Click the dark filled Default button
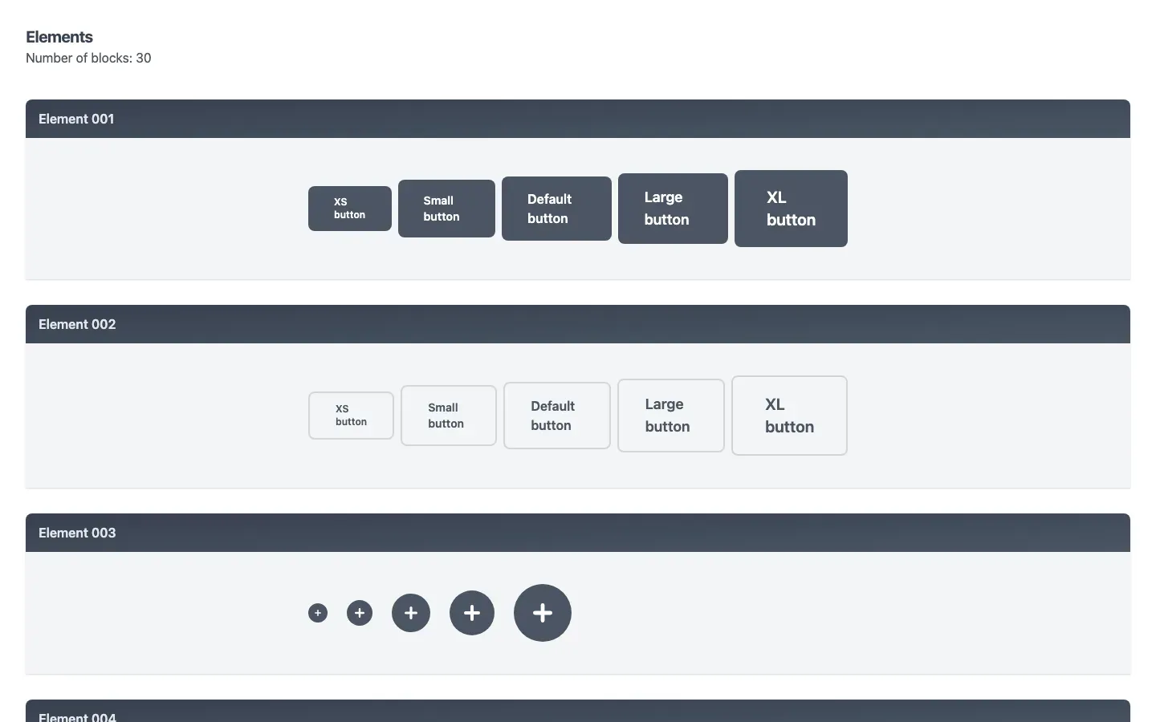 pos(556,209)
